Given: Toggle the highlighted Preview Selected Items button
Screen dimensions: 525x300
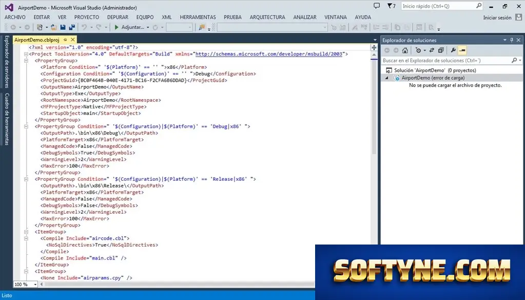Looking at the screenshot, I should pyautogui.click(x=462, y=50).
